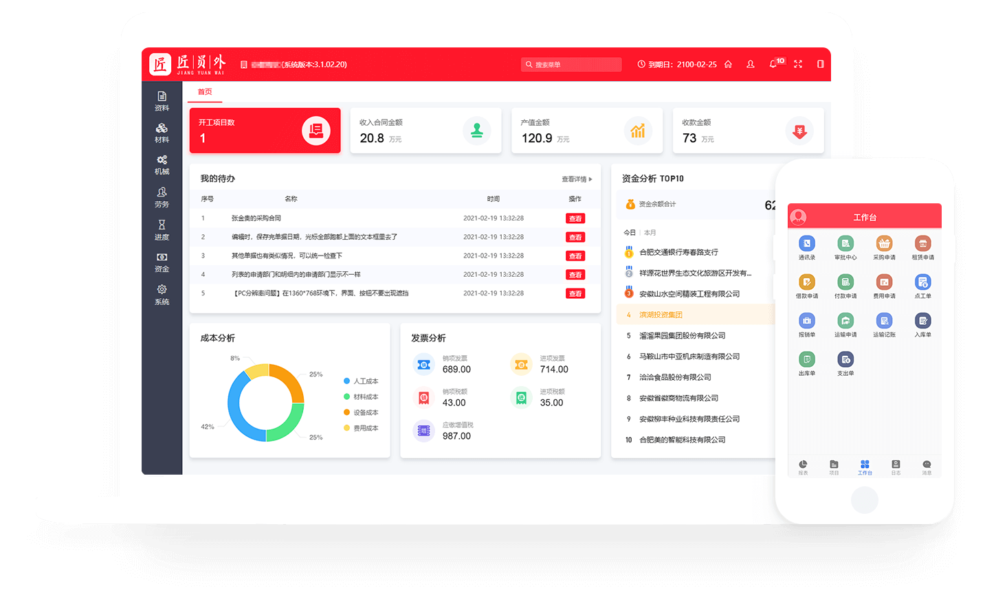
Task: Open the 机械 machinery sidebar icon
Action: pyautogui.click(x=162, y=164)
